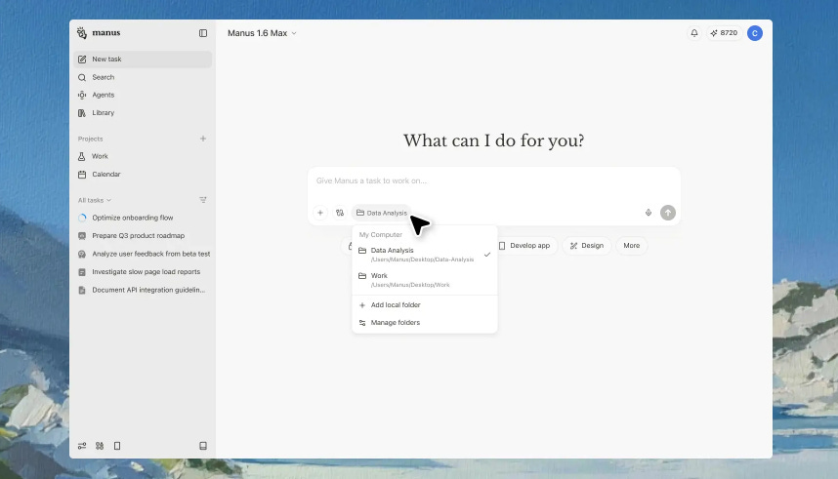The image size is (838, 479).
Task: Open task Prepare Q3 product roadmap
Action: (143, 236)
